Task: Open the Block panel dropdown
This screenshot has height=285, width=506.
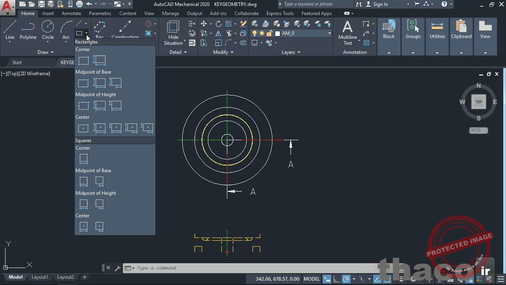Action: (x=389, y=53)
